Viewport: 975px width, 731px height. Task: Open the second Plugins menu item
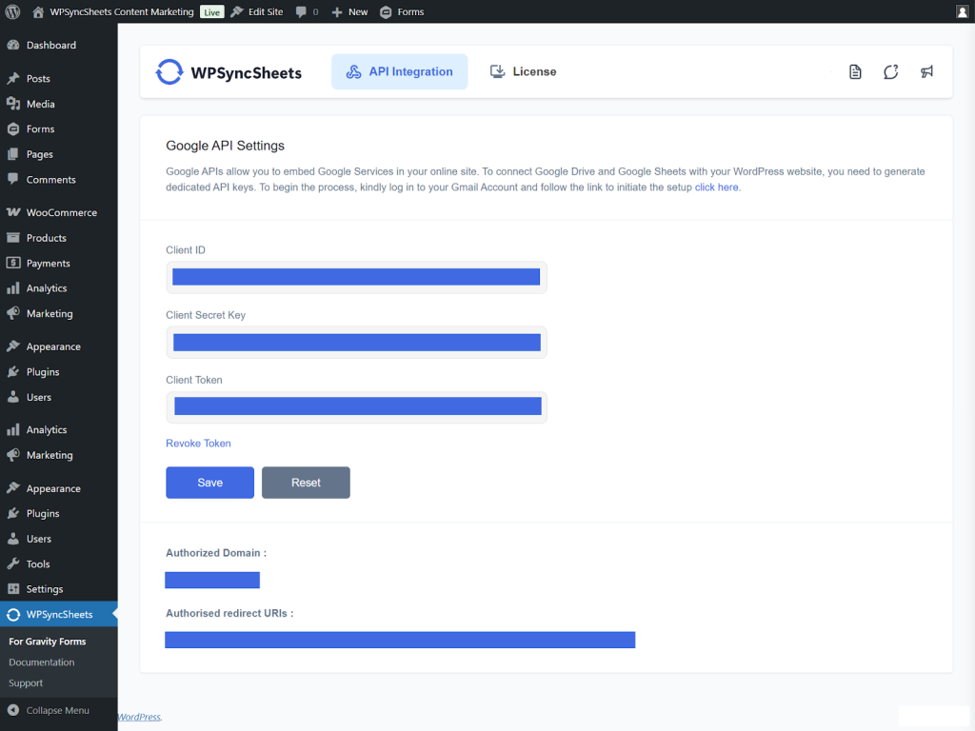pos(58,513)
